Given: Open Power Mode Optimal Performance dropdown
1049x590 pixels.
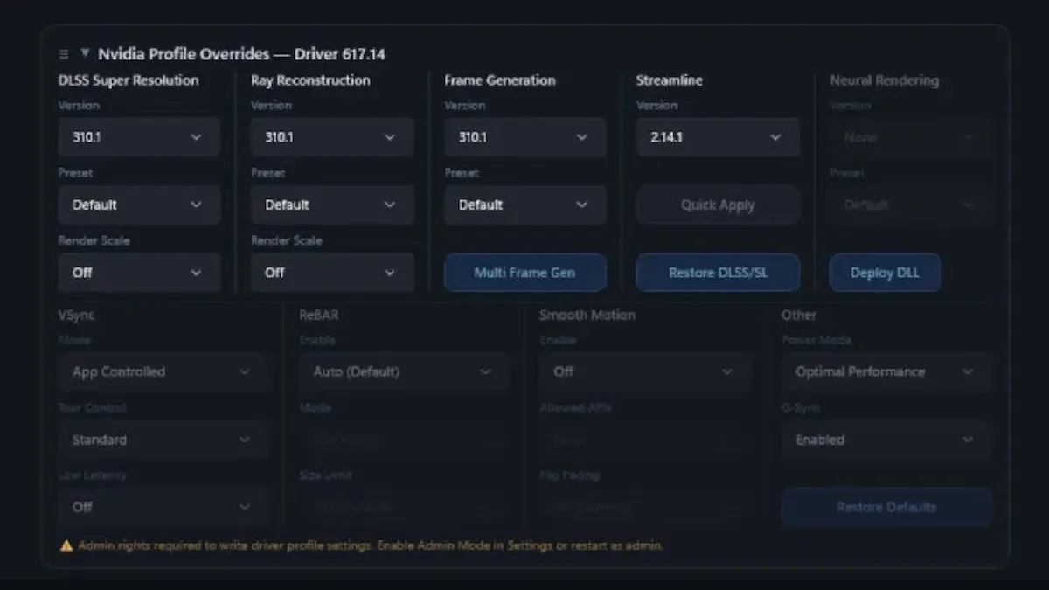Looking at the screenshot, I should click(x=886, y=371).
